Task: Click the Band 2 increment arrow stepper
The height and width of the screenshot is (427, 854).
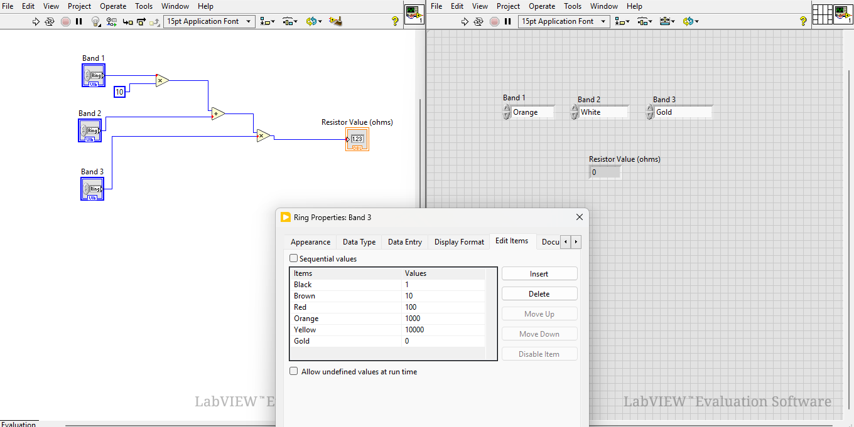Action: click(574, 108)
